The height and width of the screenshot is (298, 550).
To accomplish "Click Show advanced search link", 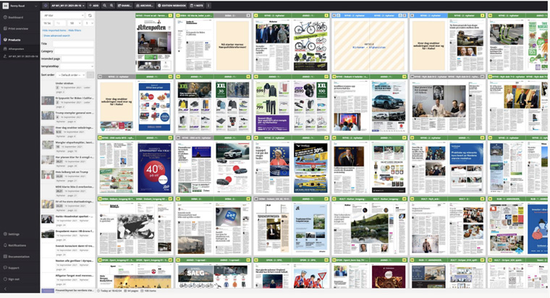I will click(56, 35).
